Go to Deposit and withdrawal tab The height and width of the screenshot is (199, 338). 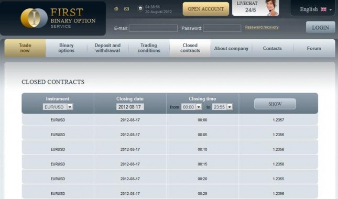[x=107, y=48]
